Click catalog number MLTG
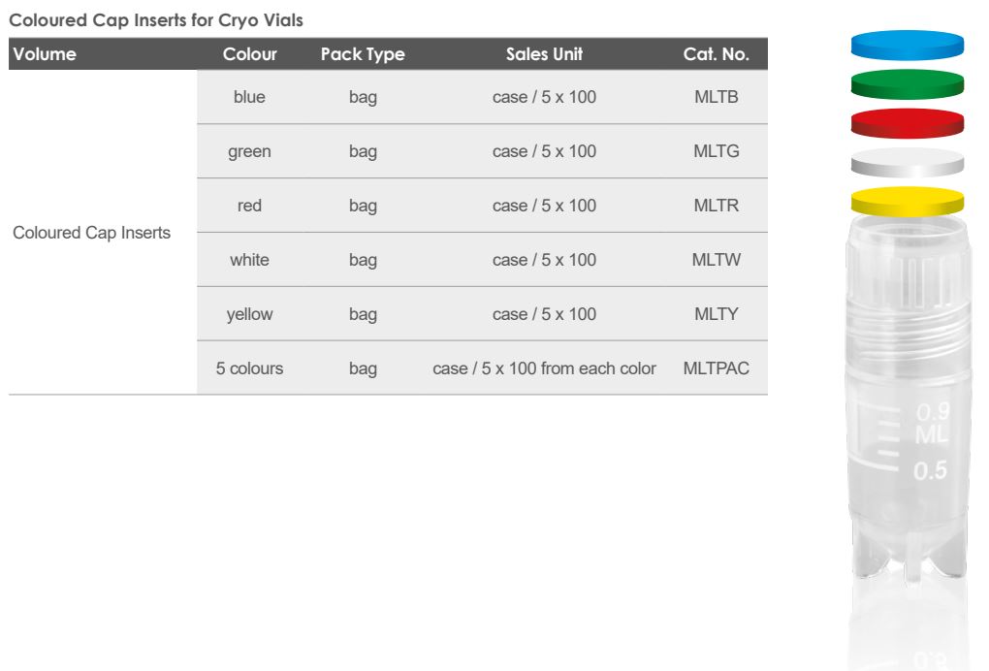 click(x=716, y=151)
